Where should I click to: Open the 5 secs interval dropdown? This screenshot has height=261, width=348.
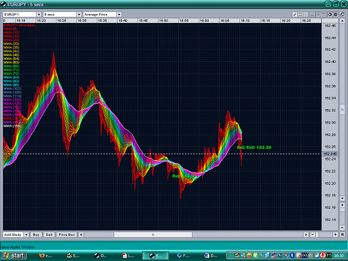pyautogui.click(x=79, y=14)
